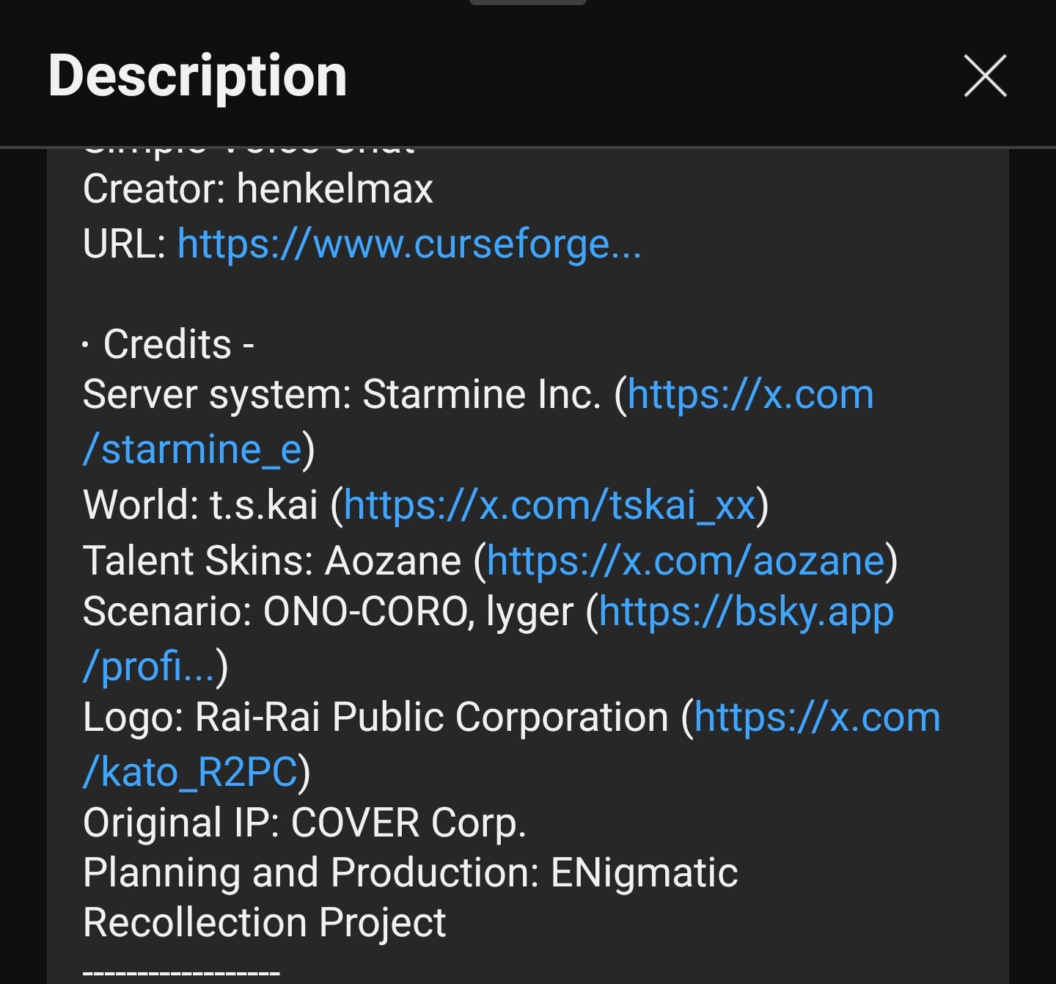
Task: Click the '· Credits -' heading line
Action: coord(169,344)
